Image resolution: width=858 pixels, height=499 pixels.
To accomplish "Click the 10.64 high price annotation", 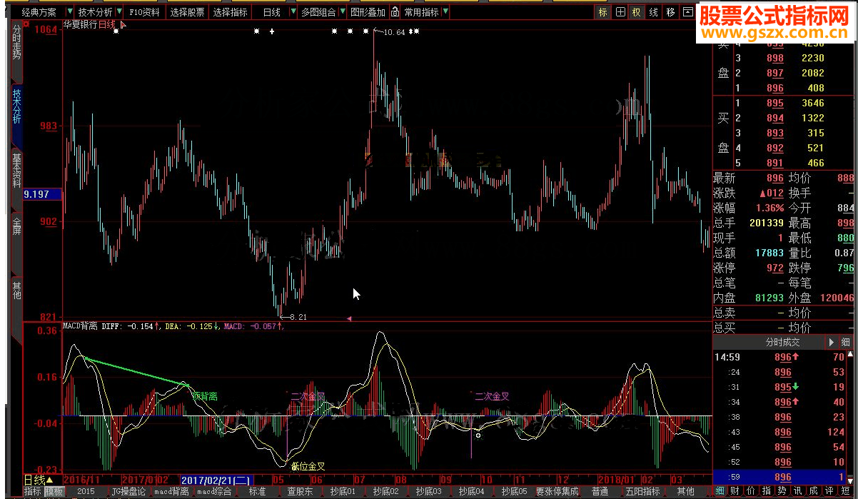I will [x=394, y=32].
